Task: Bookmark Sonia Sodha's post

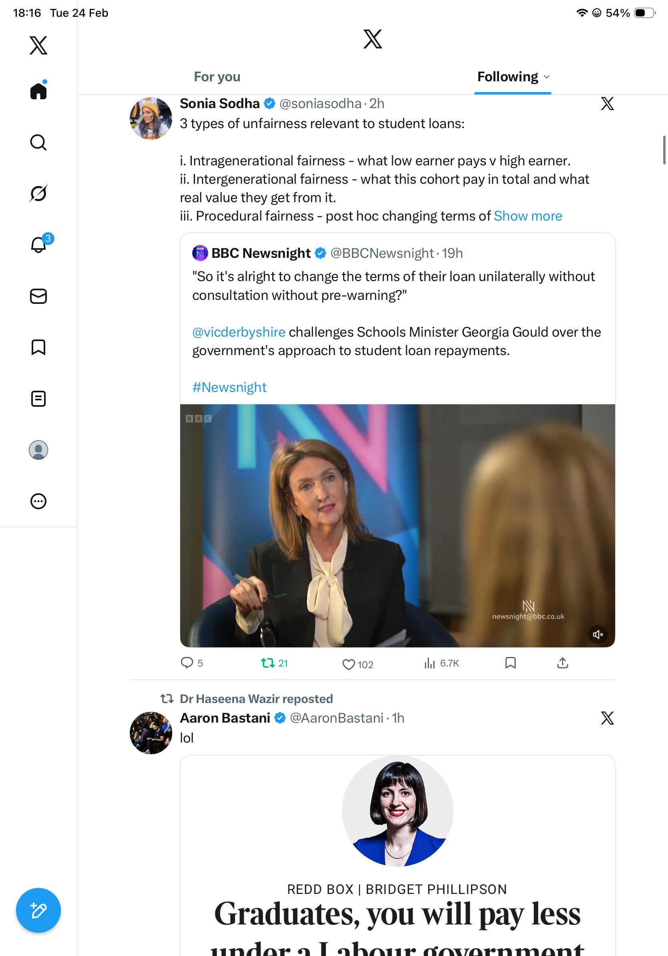Action: click(x=510, y=663)
